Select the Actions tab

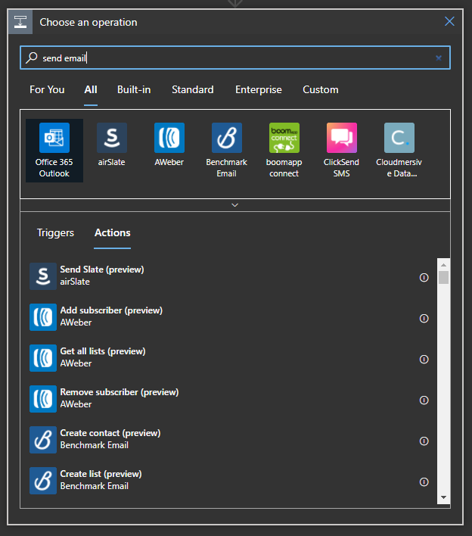[x=113, y=232]
